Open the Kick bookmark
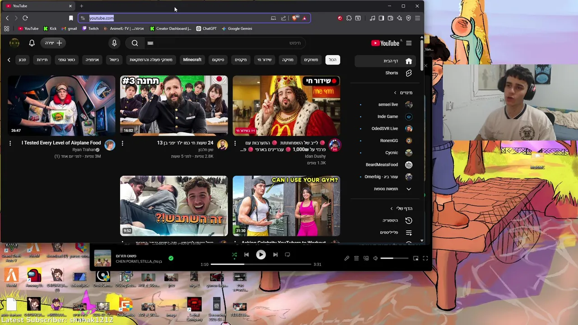 click(x=50, y=28)
